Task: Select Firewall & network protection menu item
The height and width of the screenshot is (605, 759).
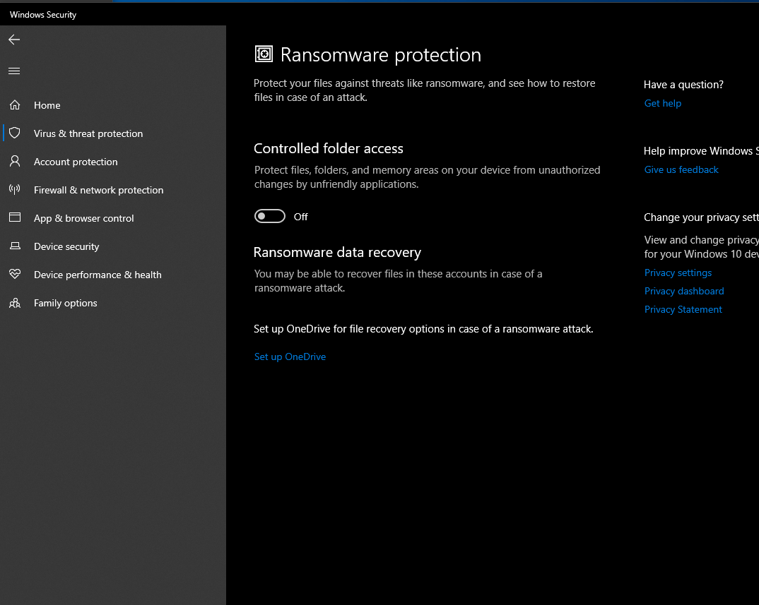Action: pyautogui.click(x=98, y=190)
